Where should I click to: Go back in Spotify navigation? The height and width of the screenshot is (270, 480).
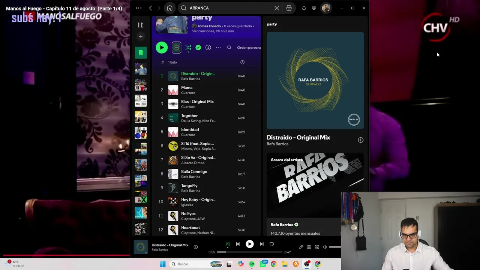[150, 8]
